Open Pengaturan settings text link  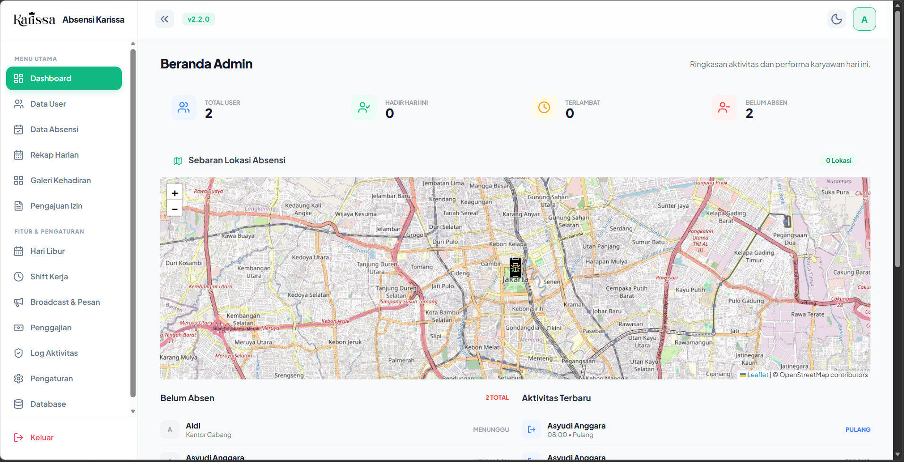coord(52,378)
